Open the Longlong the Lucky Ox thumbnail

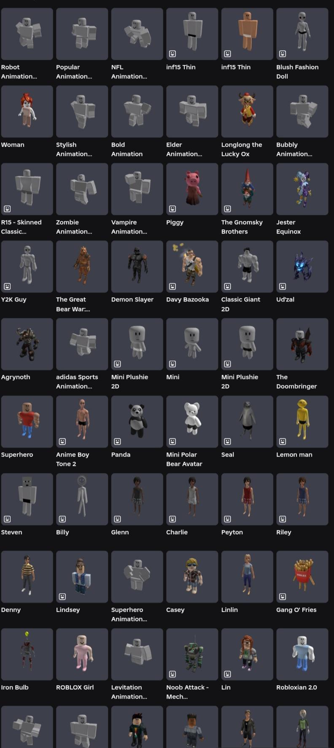click(247, 111)
